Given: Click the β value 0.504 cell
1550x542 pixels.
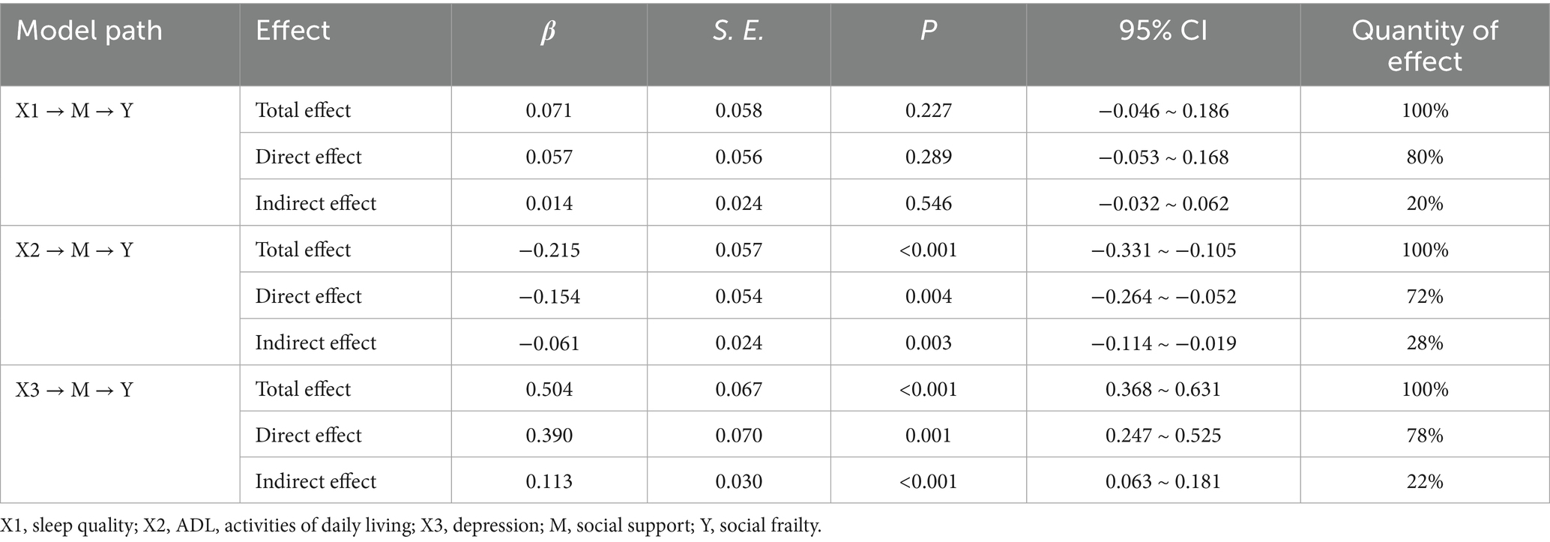Looking at the screenshot, I should (x=549, y=389).
